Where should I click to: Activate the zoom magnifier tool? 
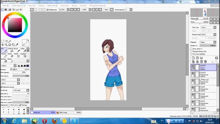click(x=6, y=45)
